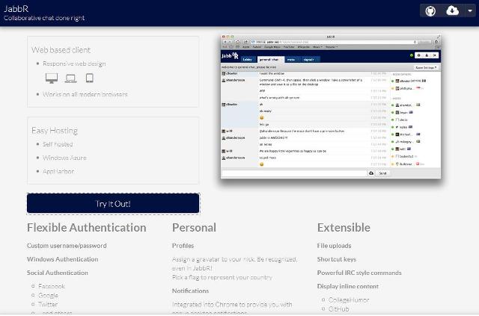The width and height of the screenshot is (479, 316).
Task: Click the File uploads text
Action: tap(335, 246)
